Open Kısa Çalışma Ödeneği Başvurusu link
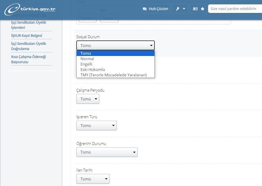 point(28,59)
